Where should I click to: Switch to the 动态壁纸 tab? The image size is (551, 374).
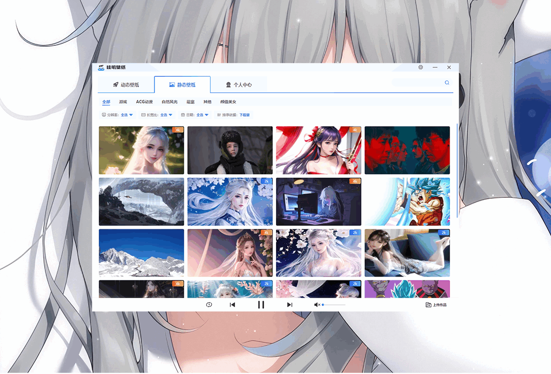(x=126, y=85)
